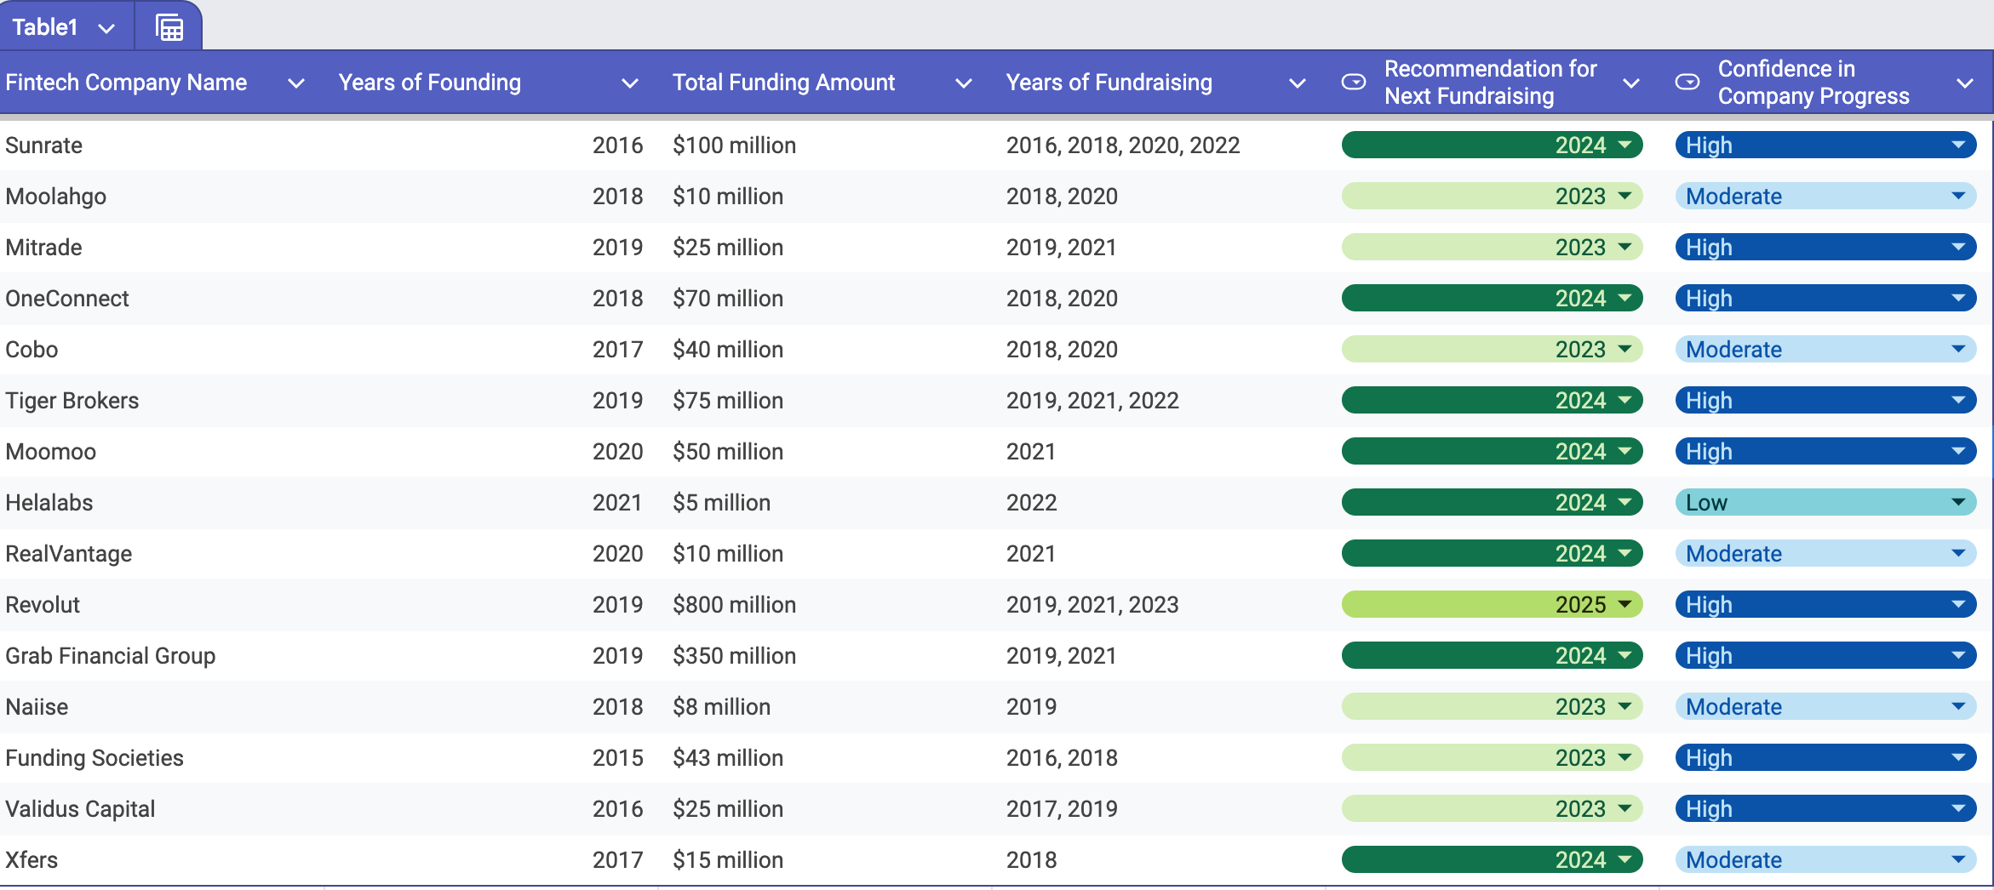The width and height of the screenshot is (1994, 890).
Task: Open the Table1 tab dropdown
Action: 106,26
